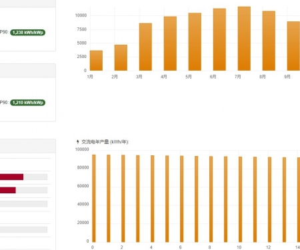Viewport: 300px width, 250px height.
Task: Select the year 10 bar in annual chart
Action: pyautogui.click(x=241, y=199)
